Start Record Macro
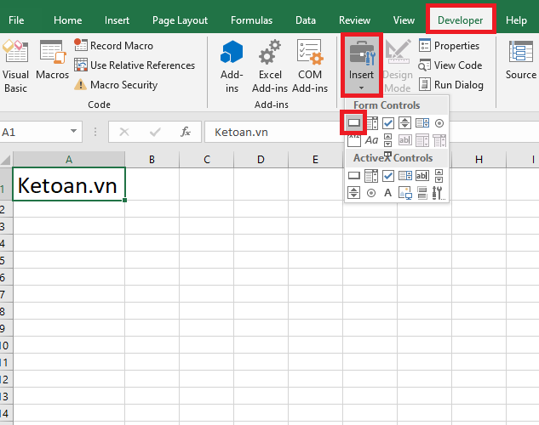 113,46
